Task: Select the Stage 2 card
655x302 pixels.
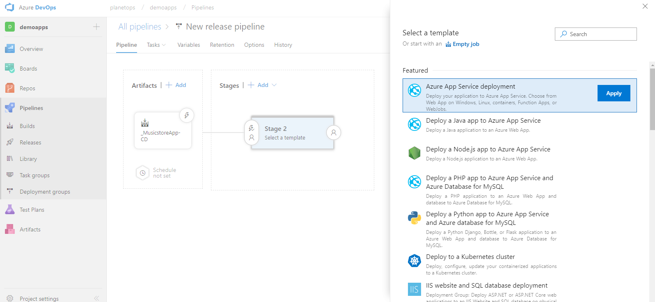Action: tap(293, 133)
